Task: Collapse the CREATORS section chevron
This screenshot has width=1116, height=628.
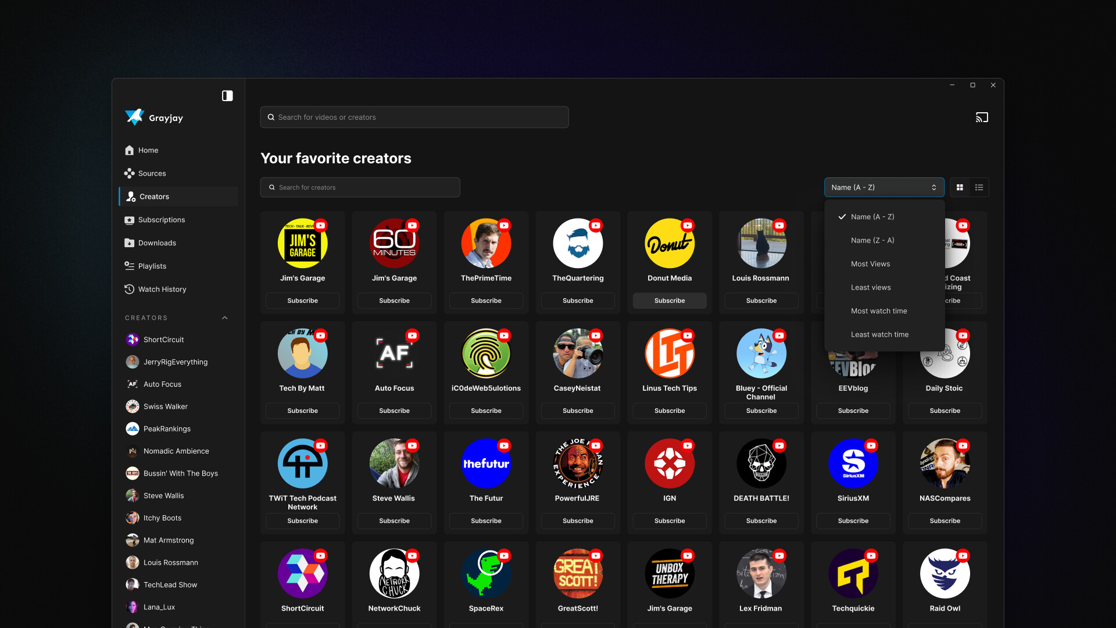Action: (224, 317)
